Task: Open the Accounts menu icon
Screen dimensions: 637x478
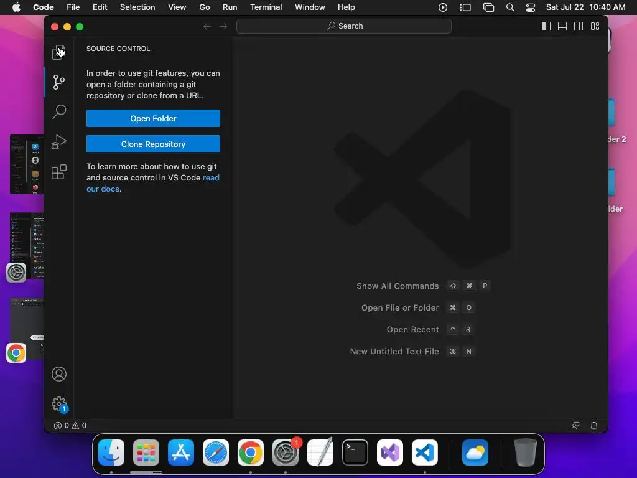Action: [59, 374]
